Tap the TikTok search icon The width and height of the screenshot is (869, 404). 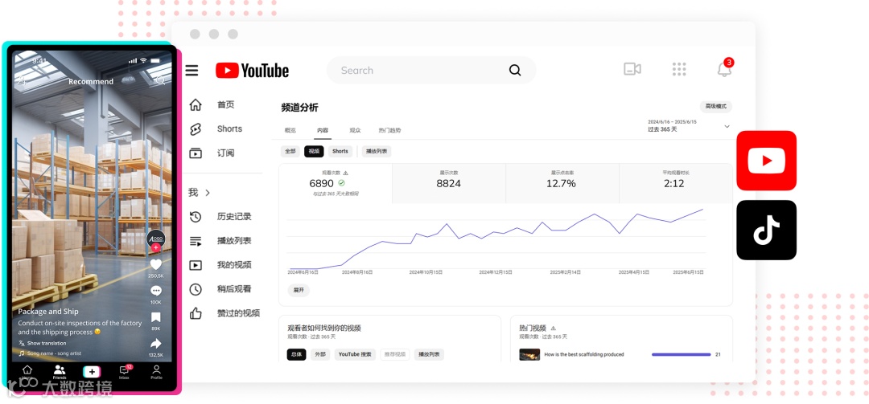pos(160,81)
